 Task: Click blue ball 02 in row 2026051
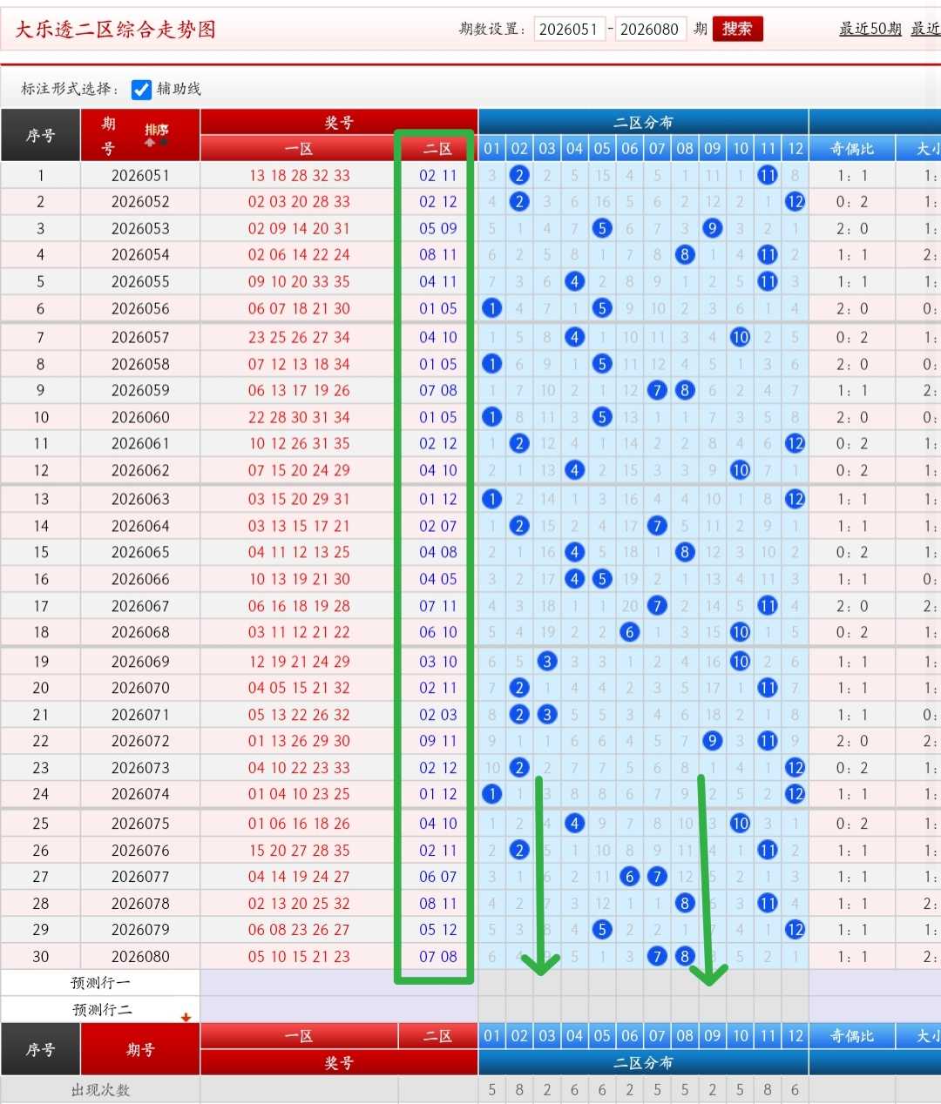point(519,175)
